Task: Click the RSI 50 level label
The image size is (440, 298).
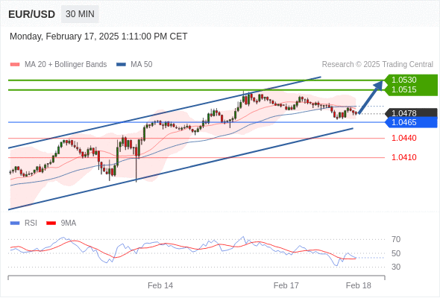Action: tap(396, 253)
